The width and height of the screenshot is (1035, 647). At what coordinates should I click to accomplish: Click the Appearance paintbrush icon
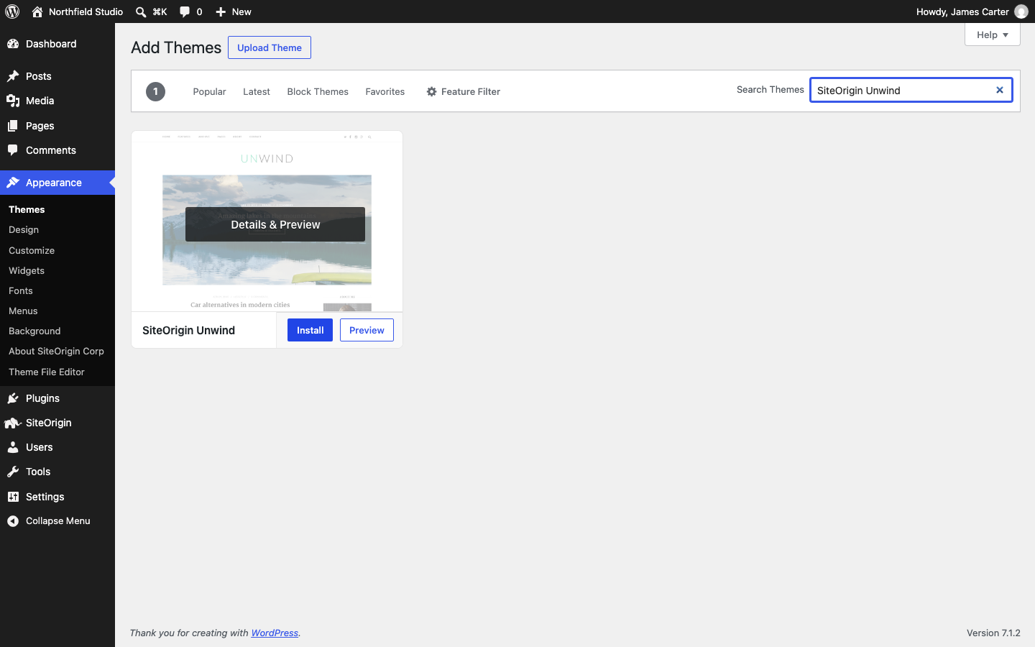(13, 183)
